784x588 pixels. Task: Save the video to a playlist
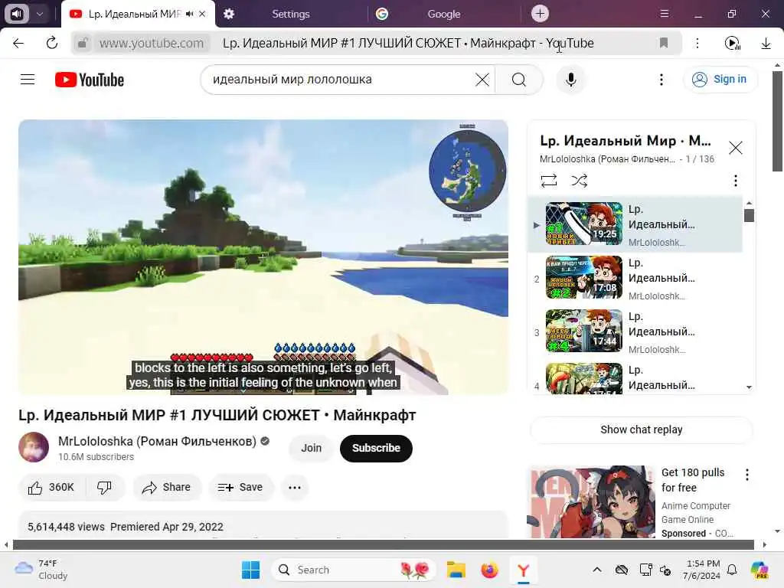(x=241, y=488)
